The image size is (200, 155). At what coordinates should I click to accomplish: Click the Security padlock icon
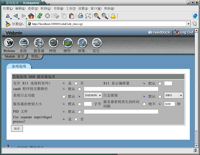[113, 16]
